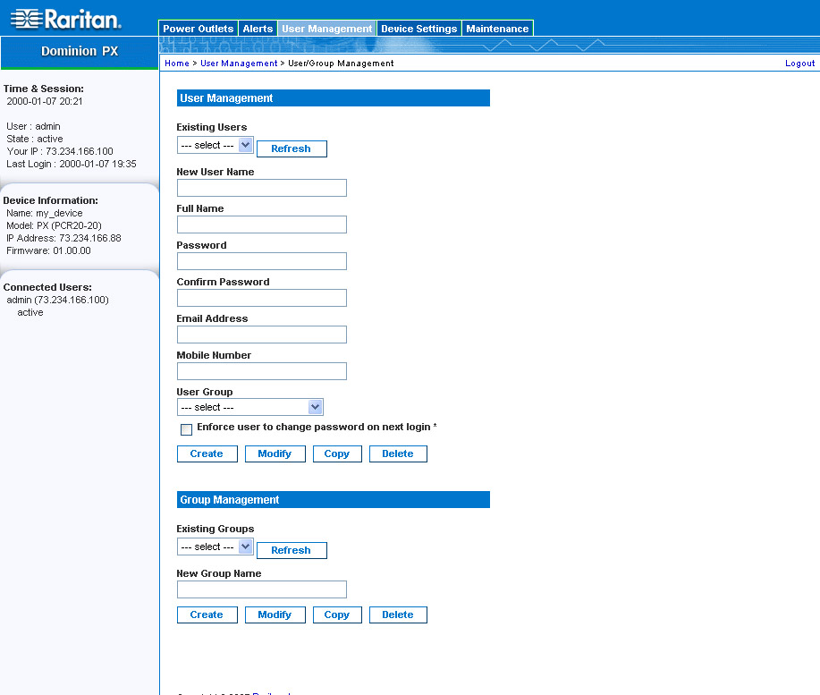Open the Device Settings tab
820x695 pixels.
tap(418, 29)
